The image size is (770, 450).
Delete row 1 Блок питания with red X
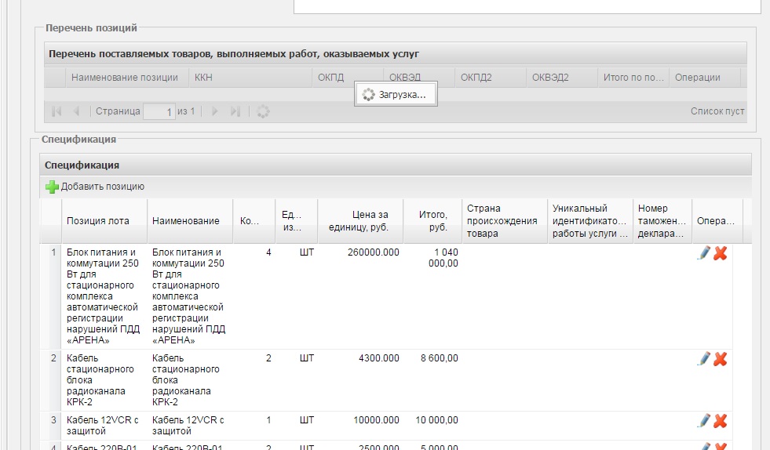click(720, 253)
